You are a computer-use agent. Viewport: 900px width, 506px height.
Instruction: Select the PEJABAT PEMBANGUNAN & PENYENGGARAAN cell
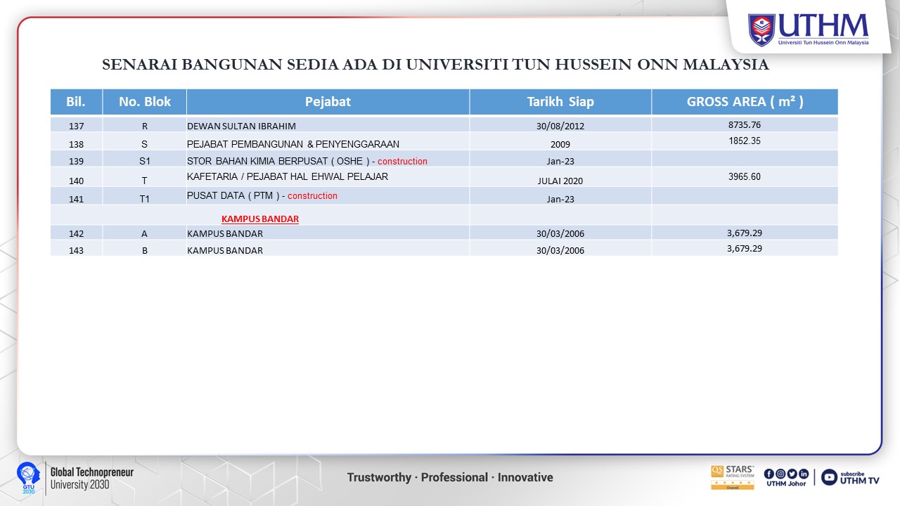coord(292,144)
